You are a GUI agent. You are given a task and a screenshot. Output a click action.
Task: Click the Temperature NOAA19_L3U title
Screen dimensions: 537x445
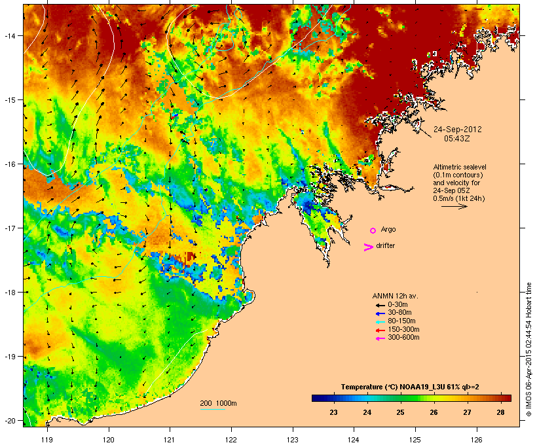410,387
